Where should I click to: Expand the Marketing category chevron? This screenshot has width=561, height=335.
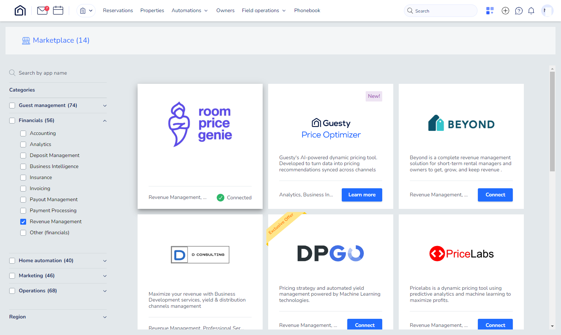click(x=105, y=276)
